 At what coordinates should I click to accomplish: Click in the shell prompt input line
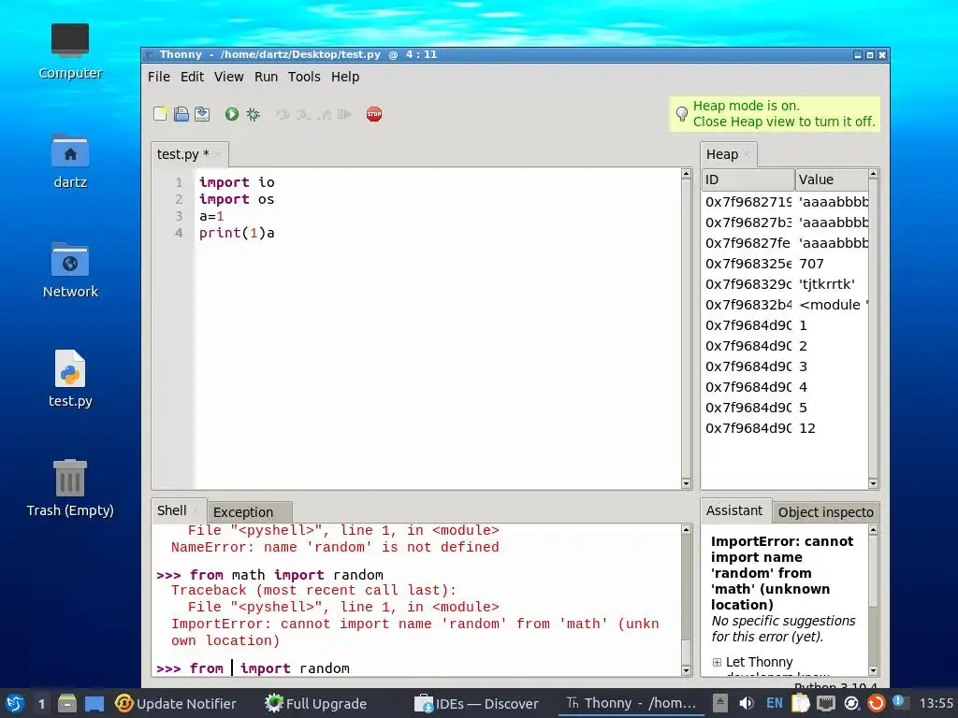click(418, 668)
